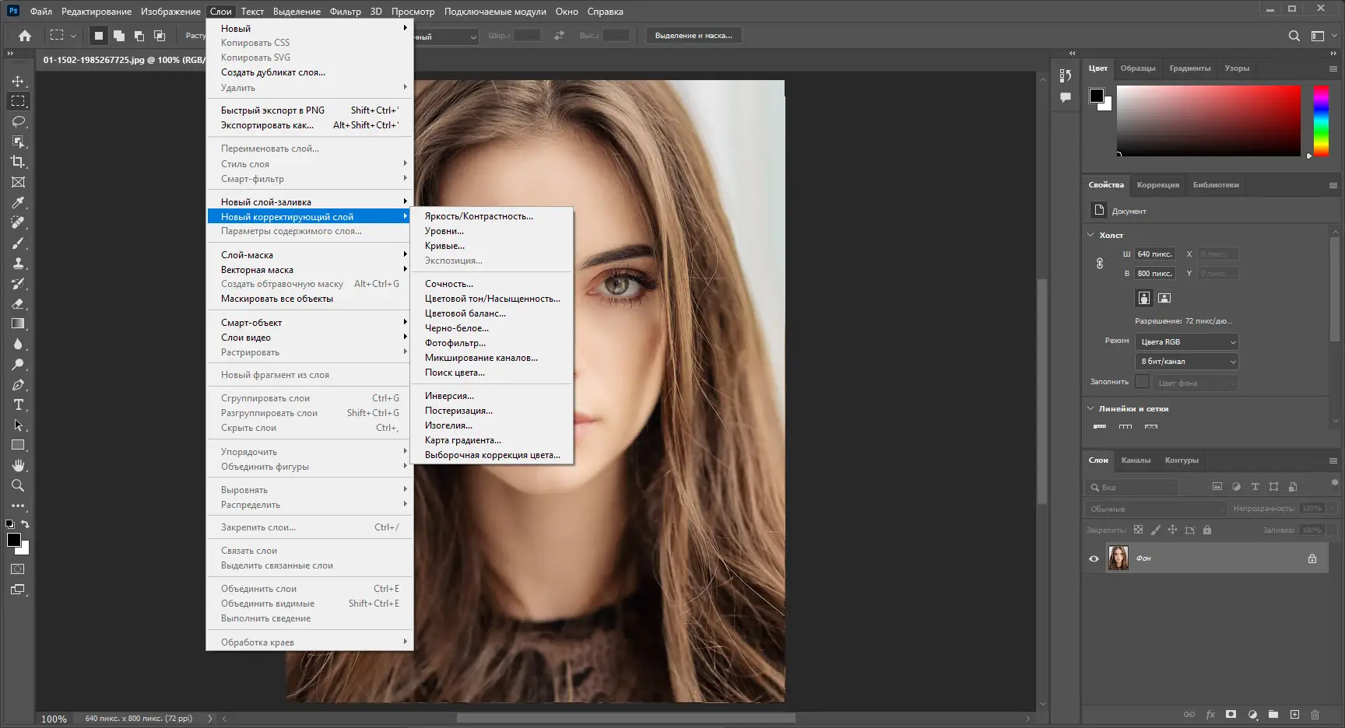
Task: Collapse the Холст section
Action: click(x=1090, y=235)
